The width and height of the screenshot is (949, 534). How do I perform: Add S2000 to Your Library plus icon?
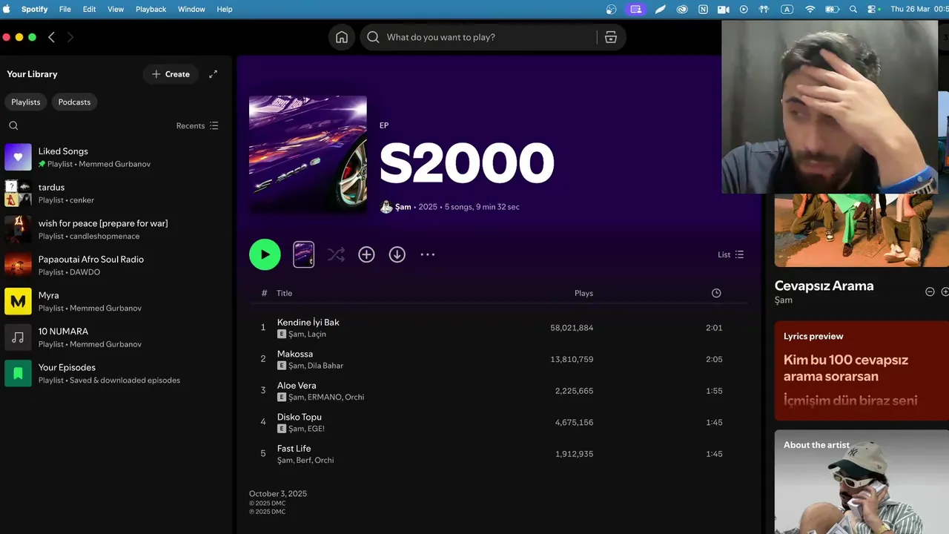(366, 254)
